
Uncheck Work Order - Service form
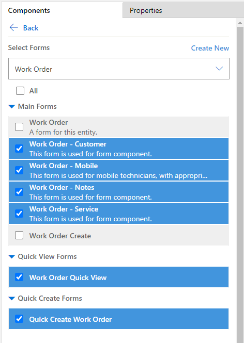pos(19,214)
